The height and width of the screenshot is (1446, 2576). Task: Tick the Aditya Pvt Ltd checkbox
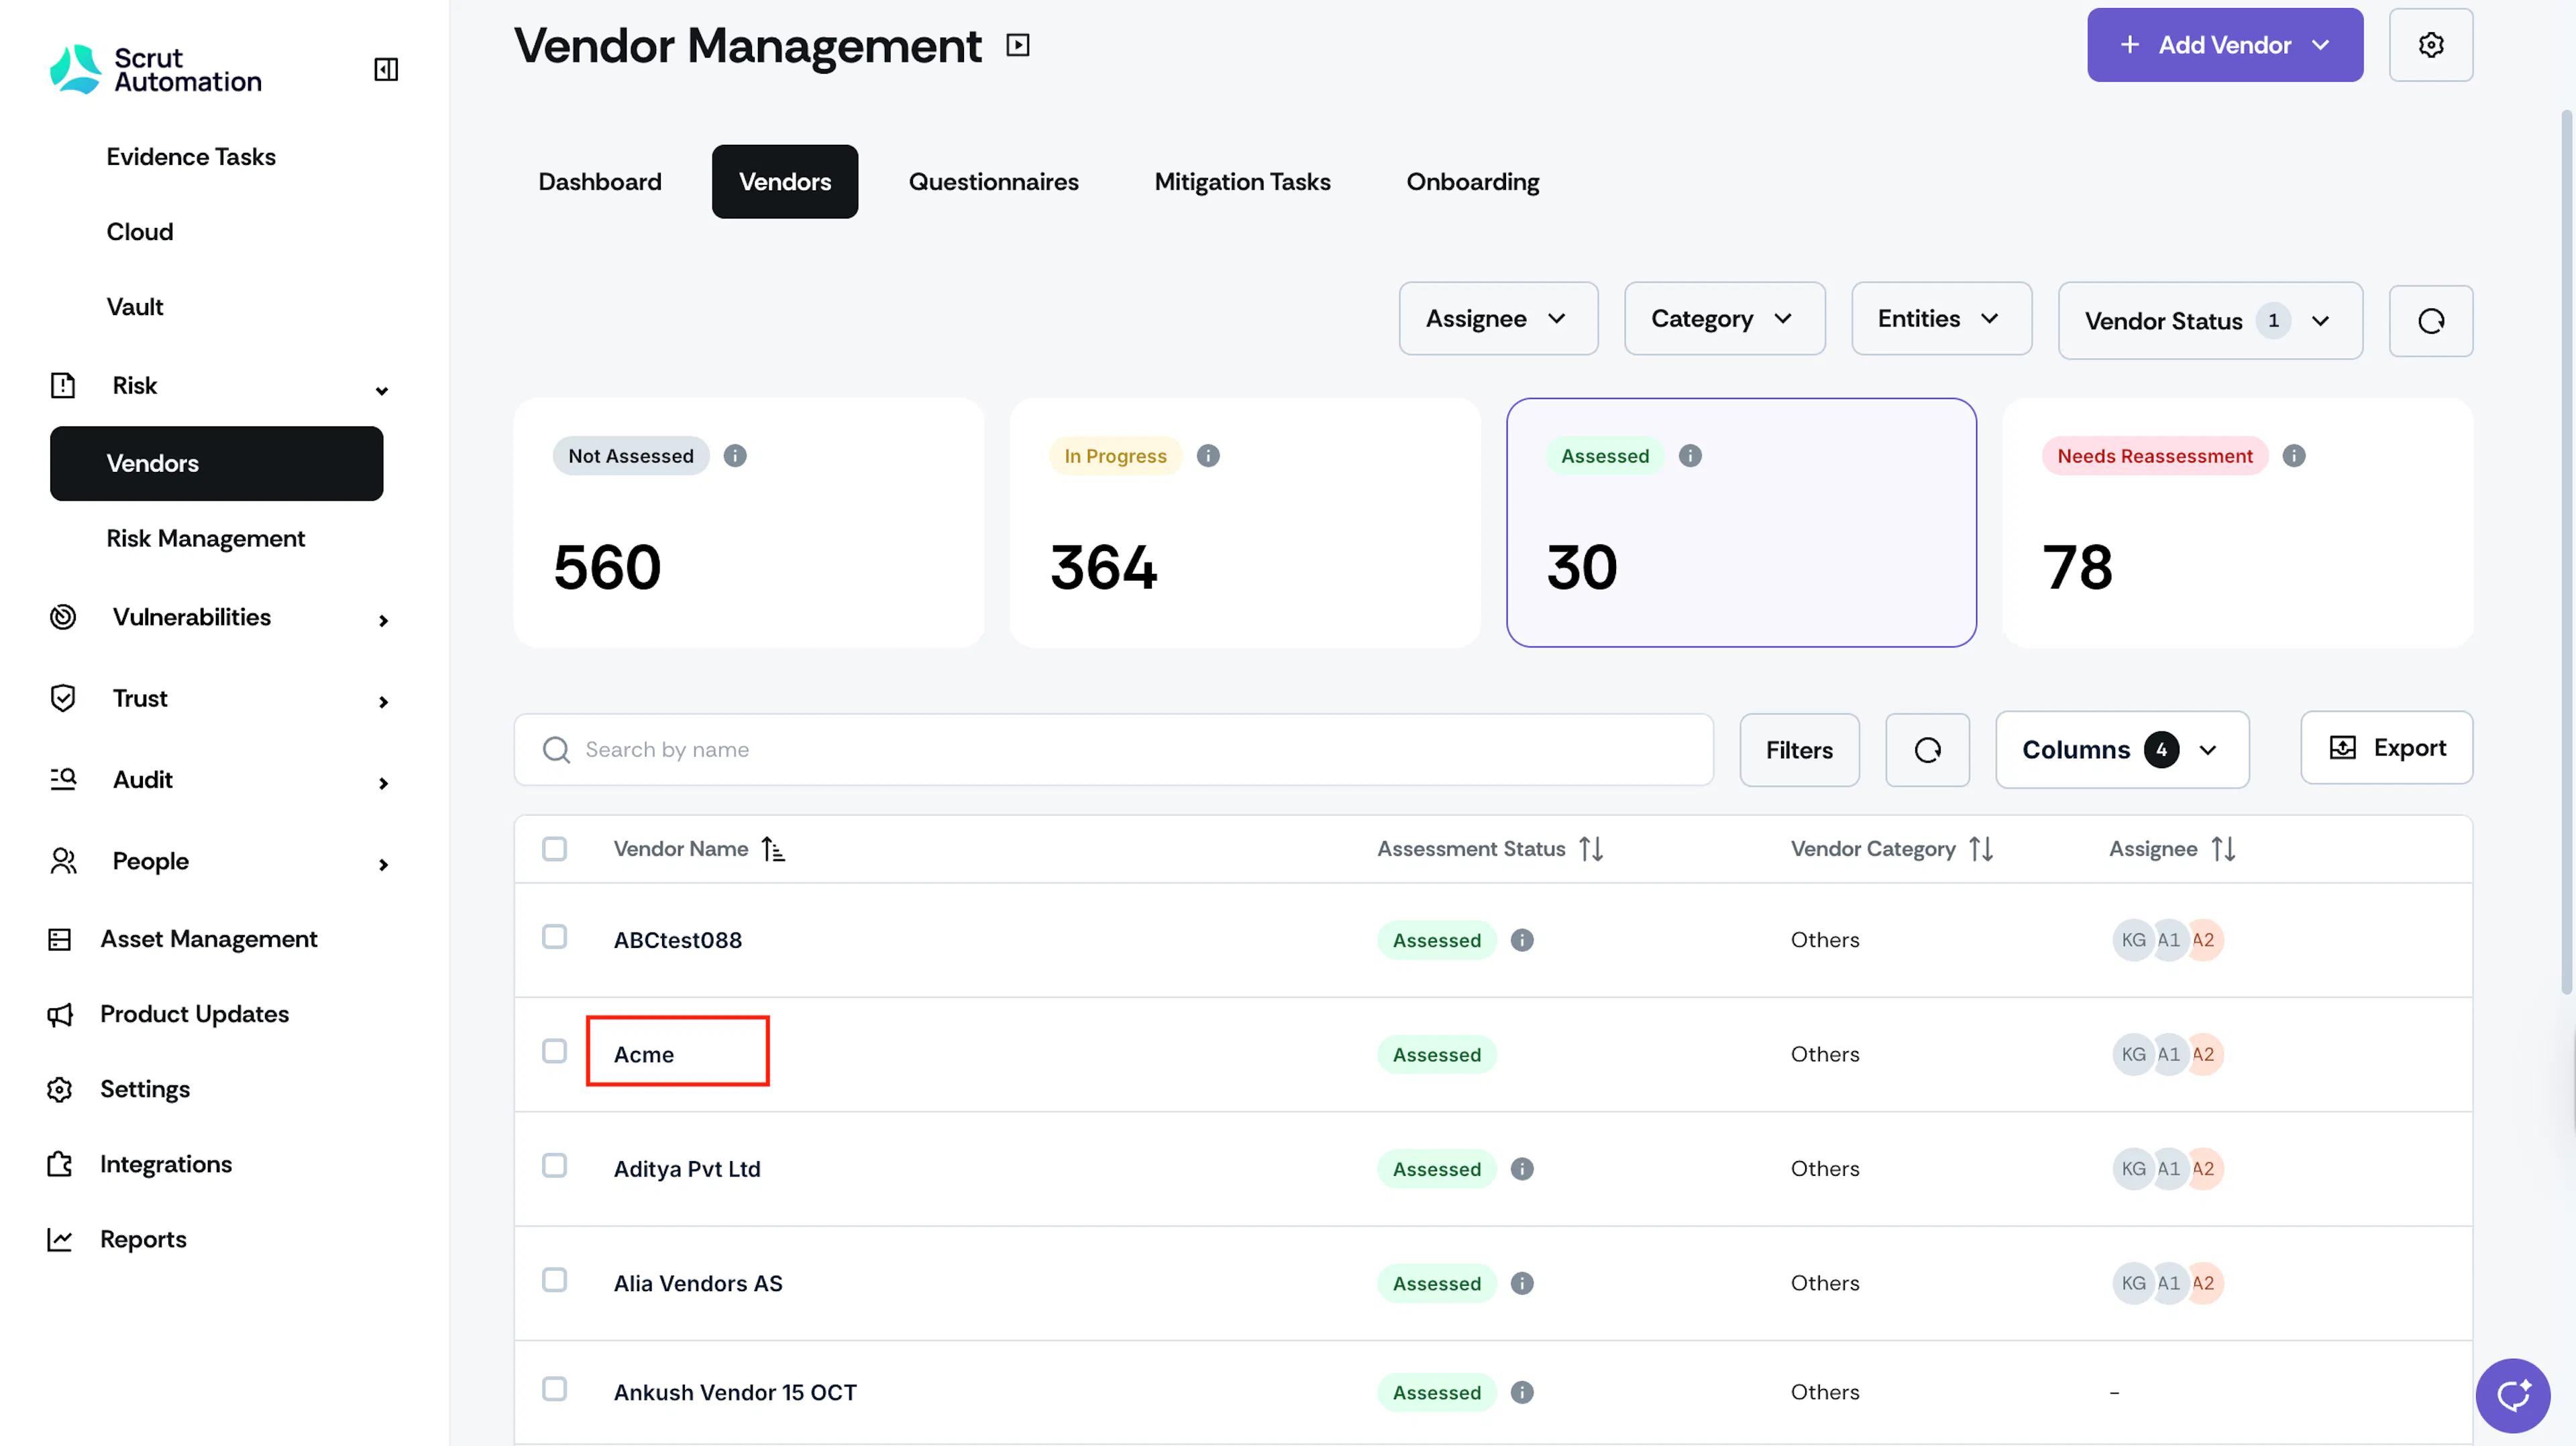[x=554, y=1166]
